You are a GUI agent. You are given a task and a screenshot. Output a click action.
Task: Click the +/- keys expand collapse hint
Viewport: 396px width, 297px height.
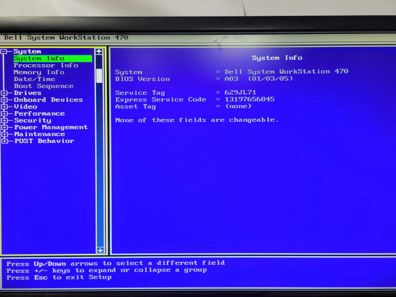click(x=107, y=270)
